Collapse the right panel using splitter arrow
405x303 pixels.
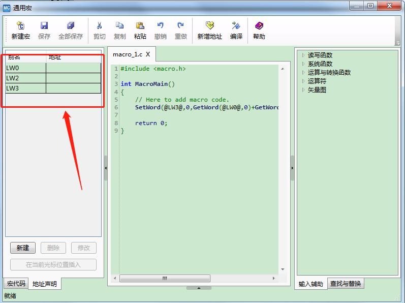(x=293, y=168)
